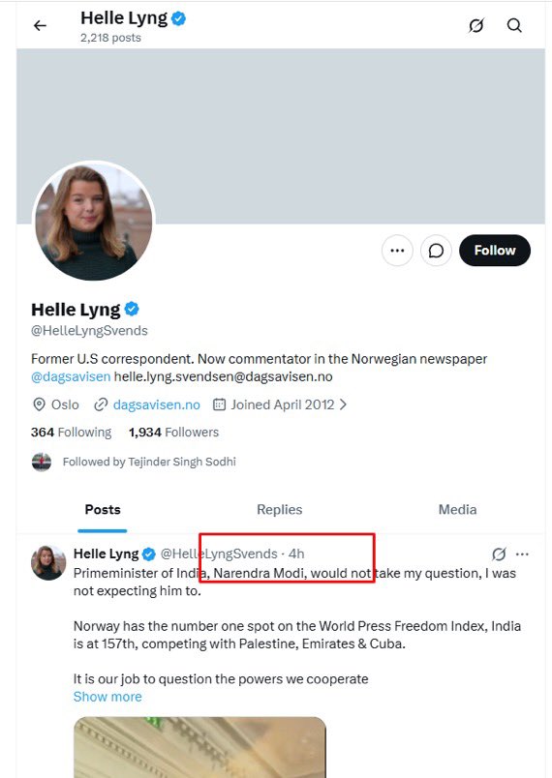
Task: Open the @dagsavisen mention link
Action: 71,376
